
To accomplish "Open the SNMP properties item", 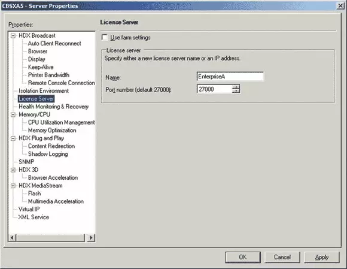I will [26, 162].
